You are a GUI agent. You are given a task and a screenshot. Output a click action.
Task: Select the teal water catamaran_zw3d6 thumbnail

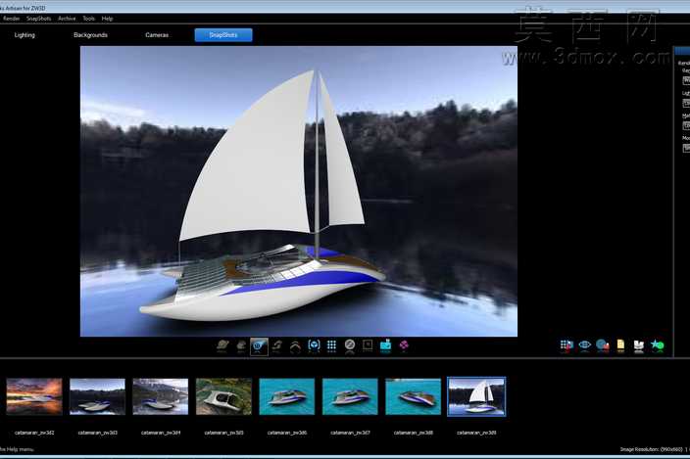tap(287, 396)
